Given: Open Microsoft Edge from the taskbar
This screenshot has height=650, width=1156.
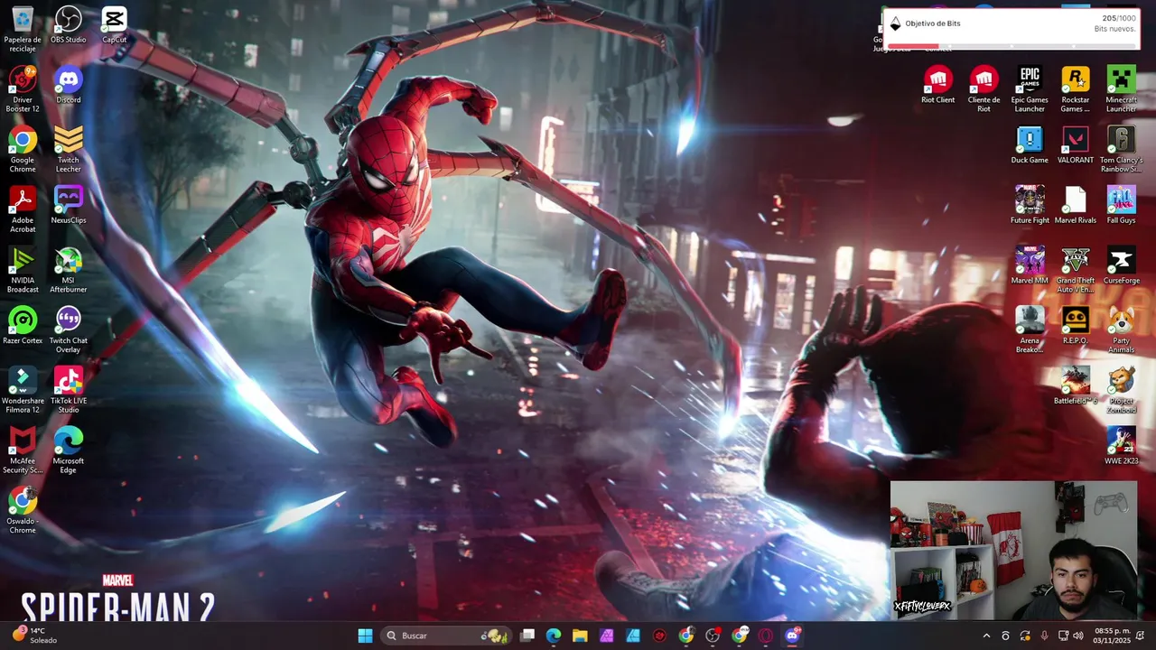Looking at the screenshot, I should pos(554,636).
